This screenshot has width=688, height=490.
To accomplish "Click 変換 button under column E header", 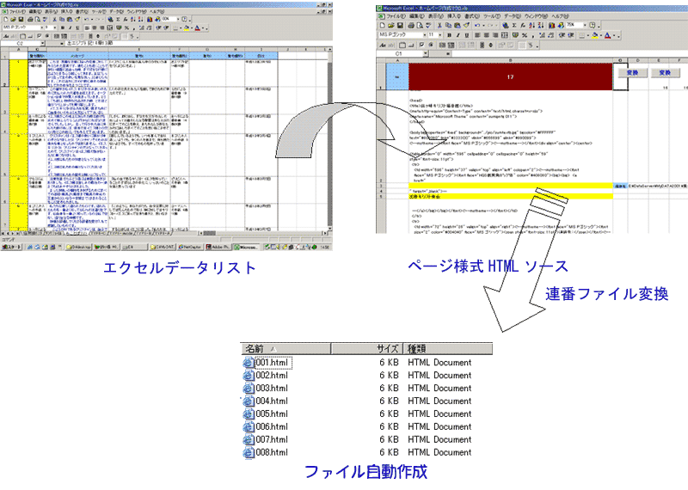I will tap(665, 73).
